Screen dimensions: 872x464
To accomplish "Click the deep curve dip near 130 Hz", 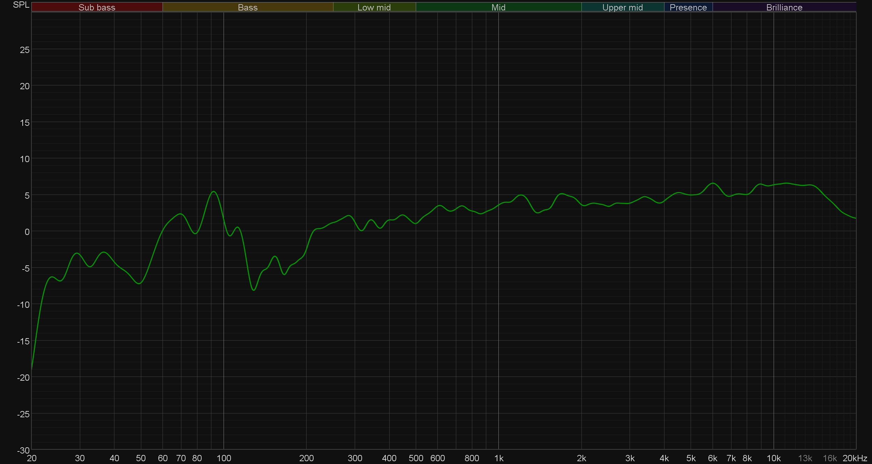I will pyautogui.click(x=254, y=290).
